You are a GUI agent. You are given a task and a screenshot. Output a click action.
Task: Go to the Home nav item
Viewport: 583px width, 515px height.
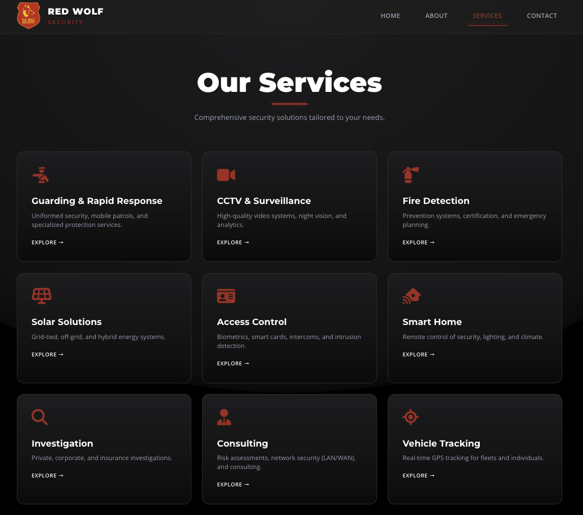coord(391,16)
